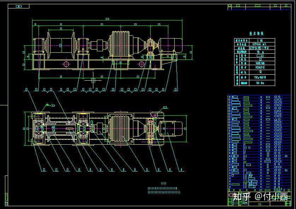Screen dimensions: 296x209
Task: Select the overall length dimension at the top of the side view
Action: [x=107, y=19]
